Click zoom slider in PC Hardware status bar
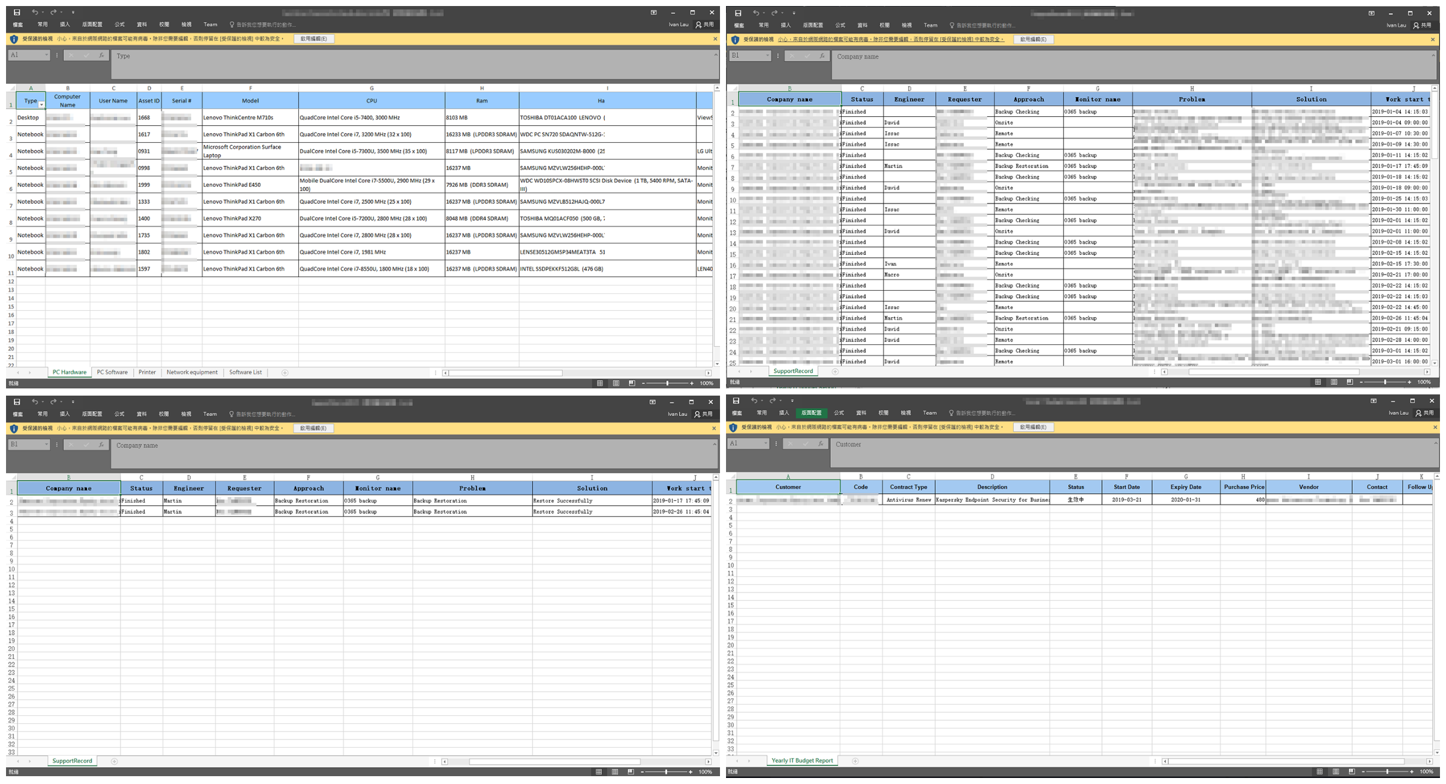Screen dimensions: 1446x784 (667, 383)
